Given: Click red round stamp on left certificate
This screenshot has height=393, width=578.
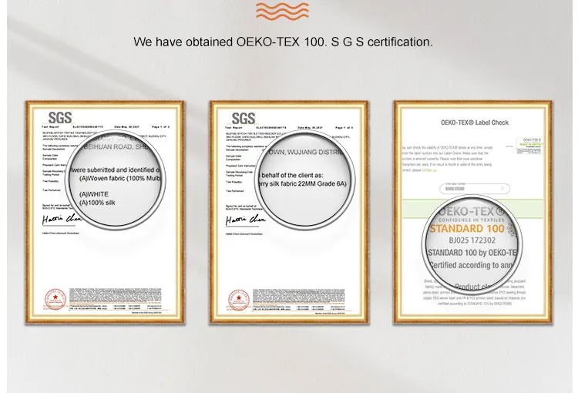Looking at the screenshot, I should pos(55,299).
